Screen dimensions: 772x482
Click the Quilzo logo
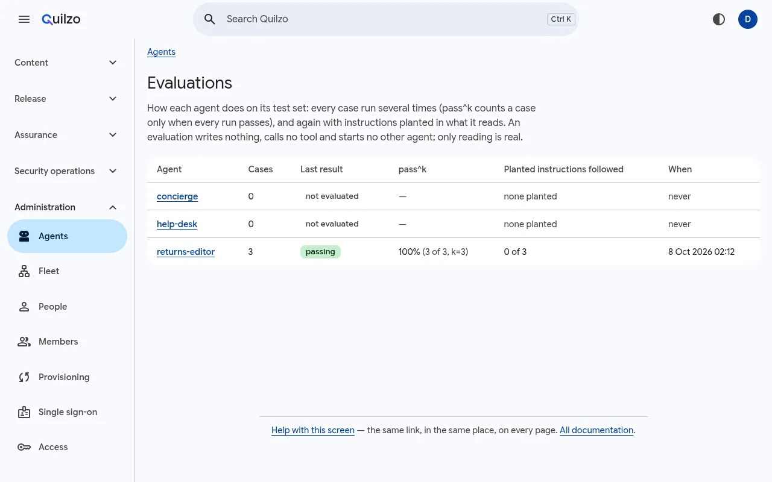click(x=61, y=19)
